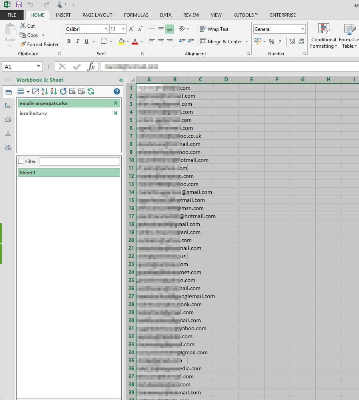Click the Copy button
359x400 pixels.
coord(29,35)
